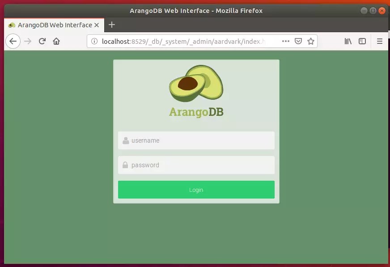Open the Firefox Library icon
The height and width of the screenshot is (267, 390).
click(348, 41)
